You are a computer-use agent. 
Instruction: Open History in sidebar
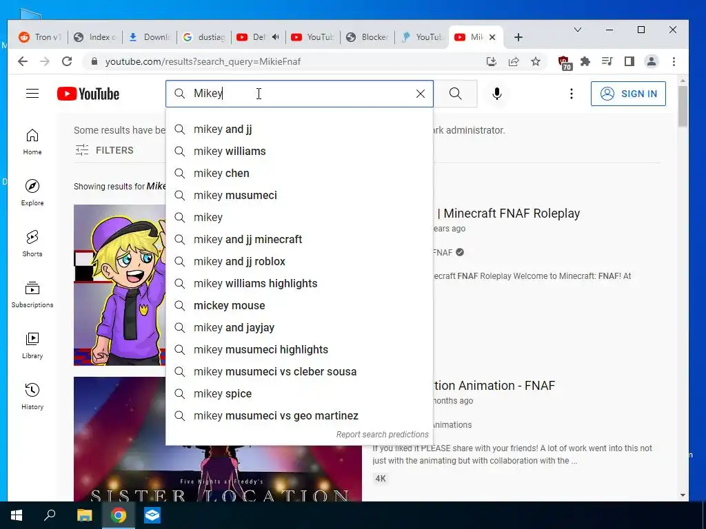click(32, 396)
